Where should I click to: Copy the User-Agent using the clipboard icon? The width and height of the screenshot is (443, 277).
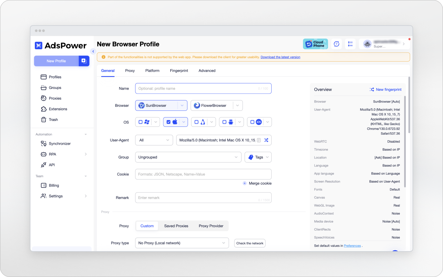click(259, 140)
